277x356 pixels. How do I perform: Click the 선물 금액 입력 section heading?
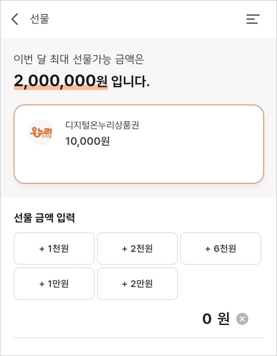tap(44, 218)
